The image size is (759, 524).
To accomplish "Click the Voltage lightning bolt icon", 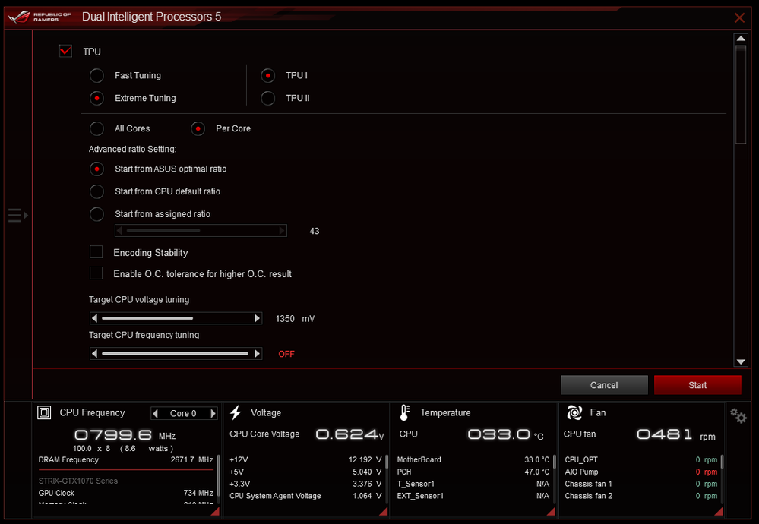I will point(236,412).
